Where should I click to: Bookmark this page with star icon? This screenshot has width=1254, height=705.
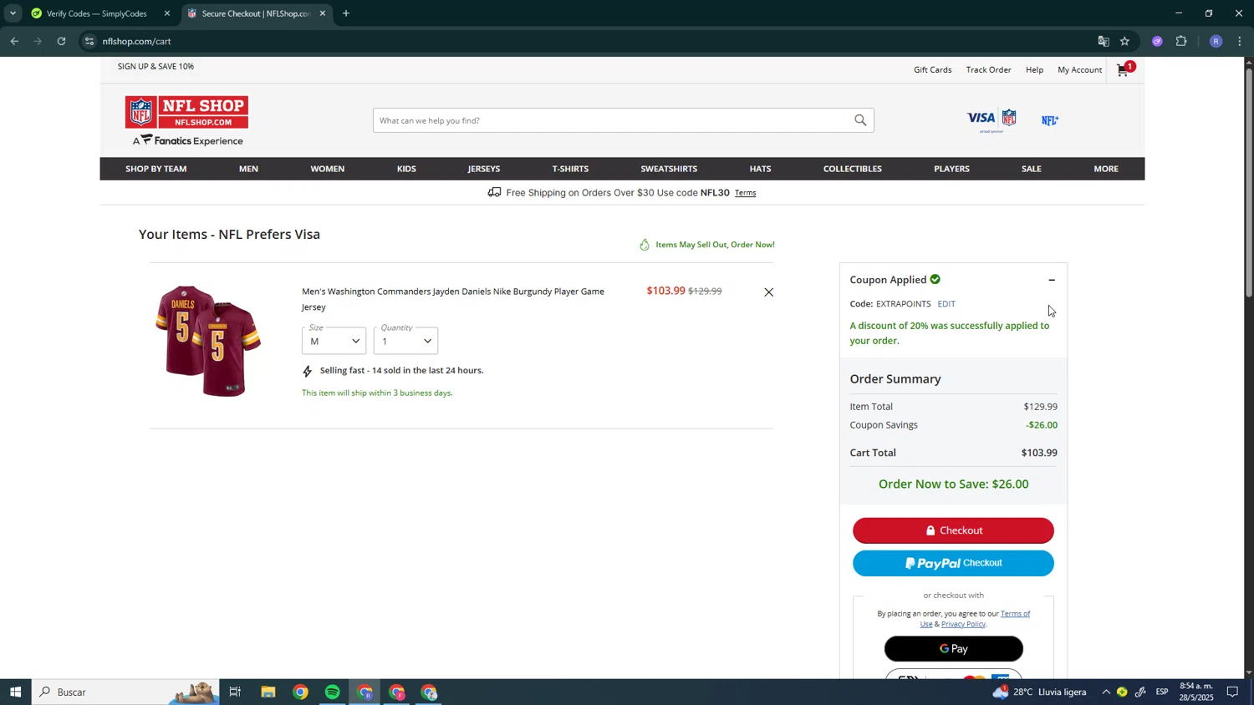click(x=1124, y=41)
